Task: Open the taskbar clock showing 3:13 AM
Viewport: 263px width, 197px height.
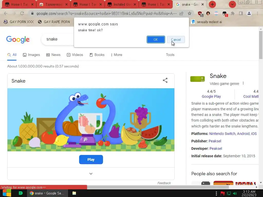Action: 249,193
